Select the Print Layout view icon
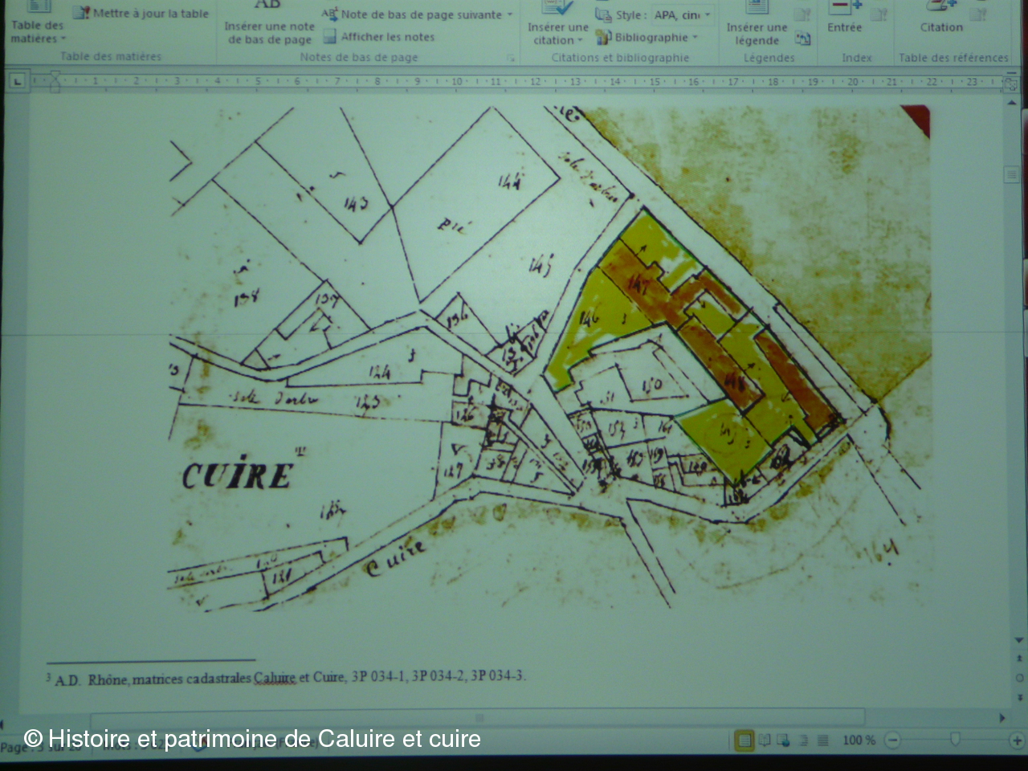 point(744,740)
